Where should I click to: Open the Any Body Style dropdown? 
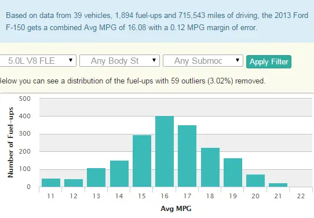[119, 60]
